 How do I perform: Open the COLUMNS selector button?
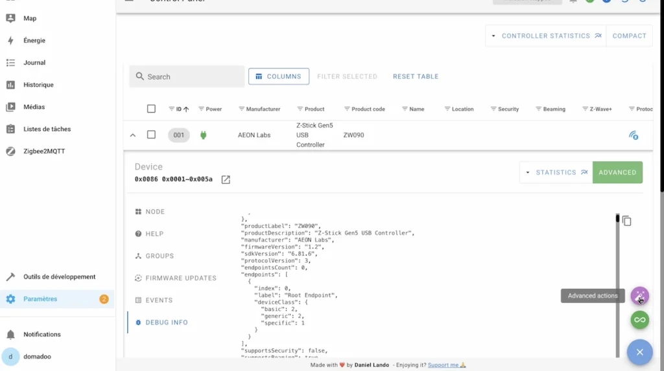[x=279, y=76]
